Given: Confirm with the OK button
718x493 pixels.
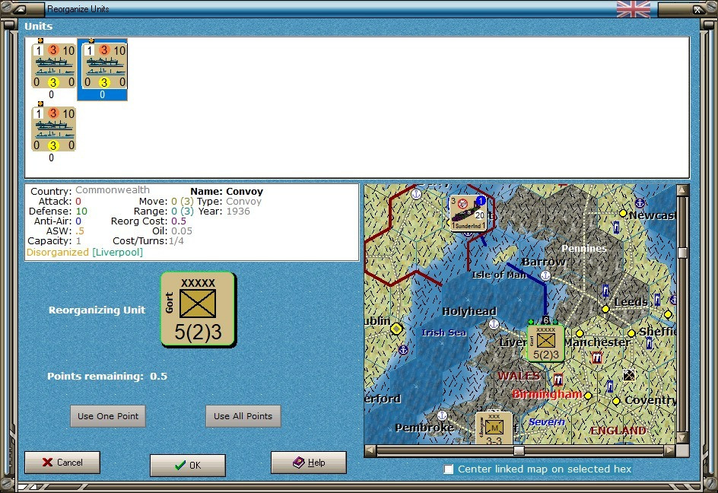Looking at the screenshot, I should click(188, 465).
